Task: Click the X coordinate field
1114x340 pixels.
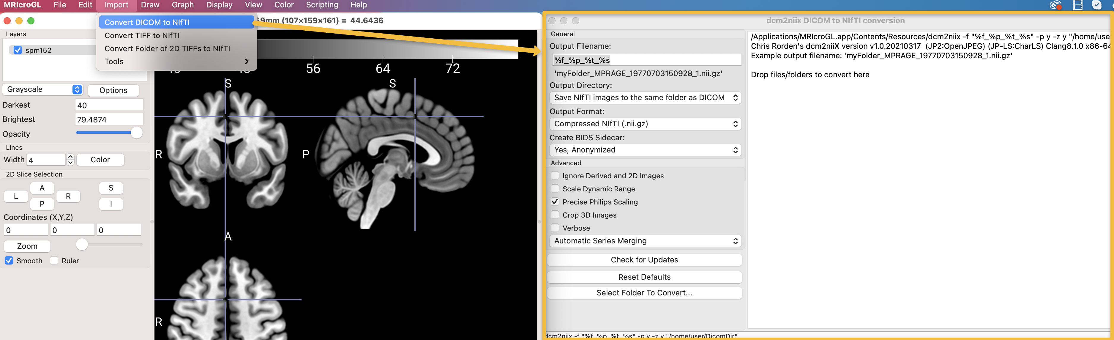Action: pos(26,230)
